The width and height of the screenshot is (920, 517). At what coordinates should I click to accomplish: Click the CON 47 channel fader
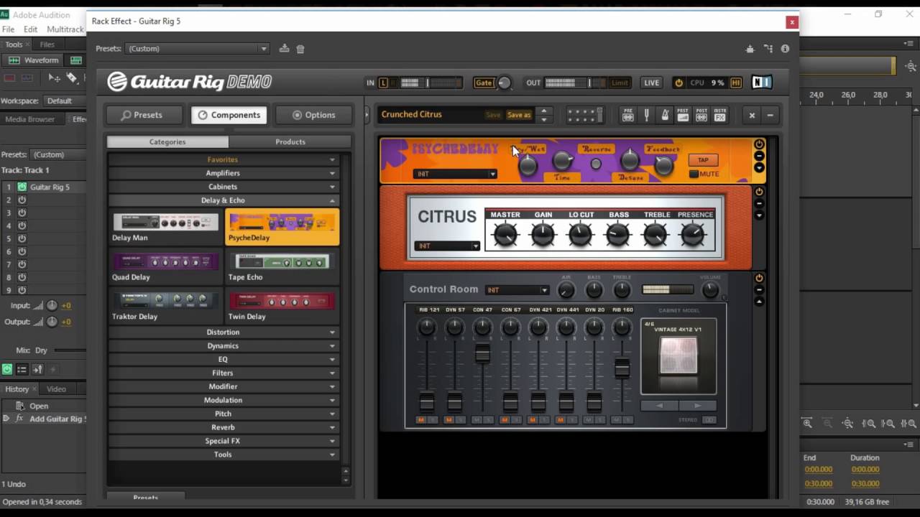(x=482, y=353)
